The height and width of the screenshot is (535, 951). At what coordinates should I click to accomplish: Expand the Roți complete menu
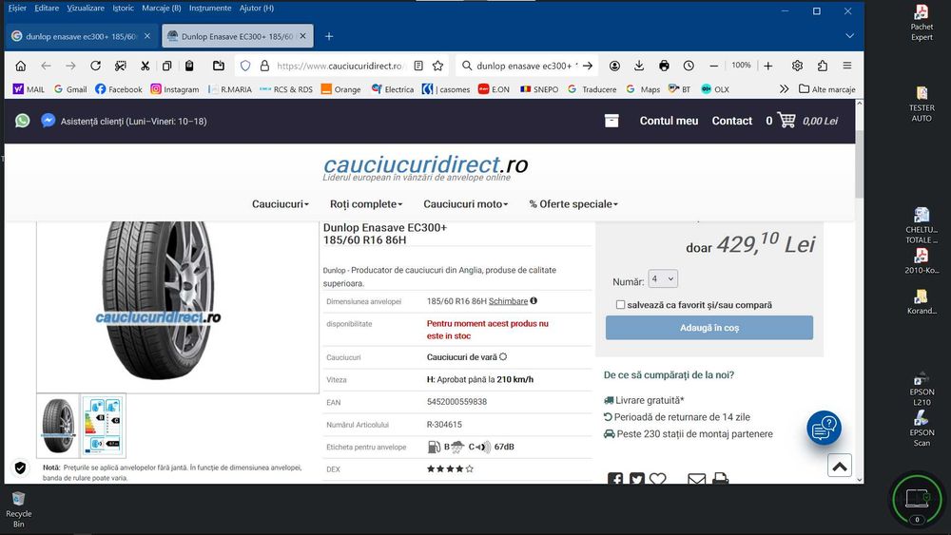[x=366, y=204]
